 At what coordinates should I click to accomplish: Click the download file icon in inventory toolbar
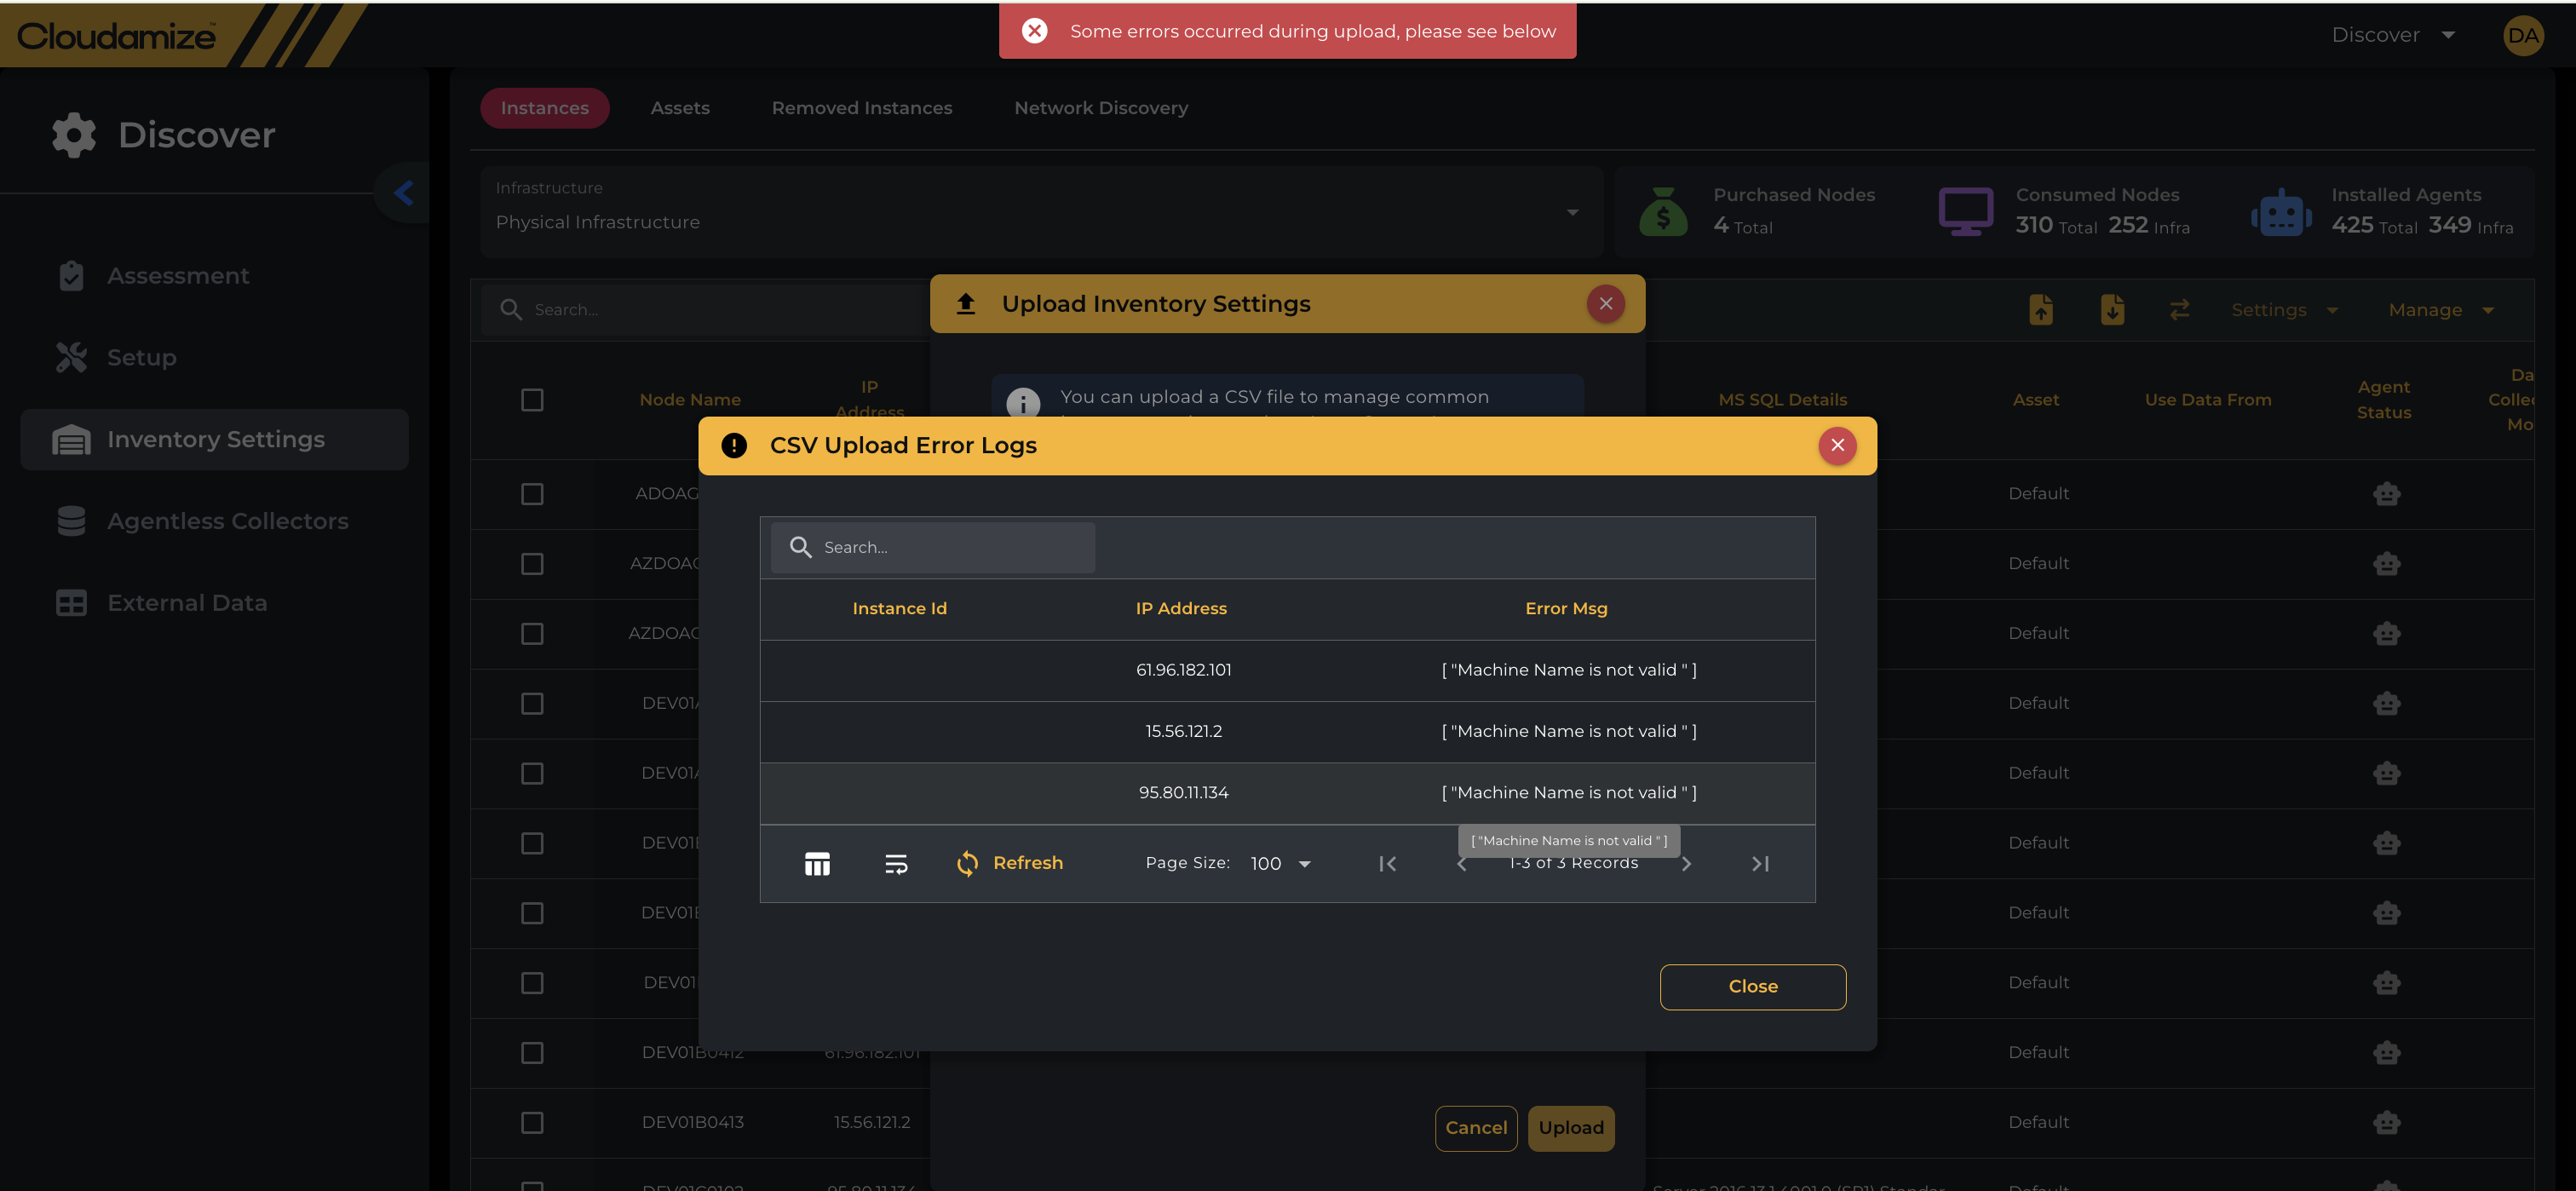2112,310
